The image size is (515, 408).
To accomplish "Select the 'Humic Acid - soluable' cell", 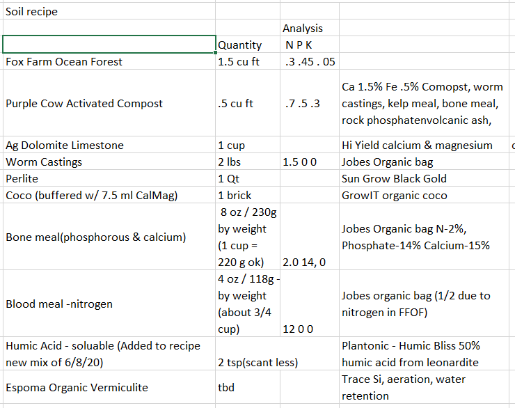I will pos(109,354).
